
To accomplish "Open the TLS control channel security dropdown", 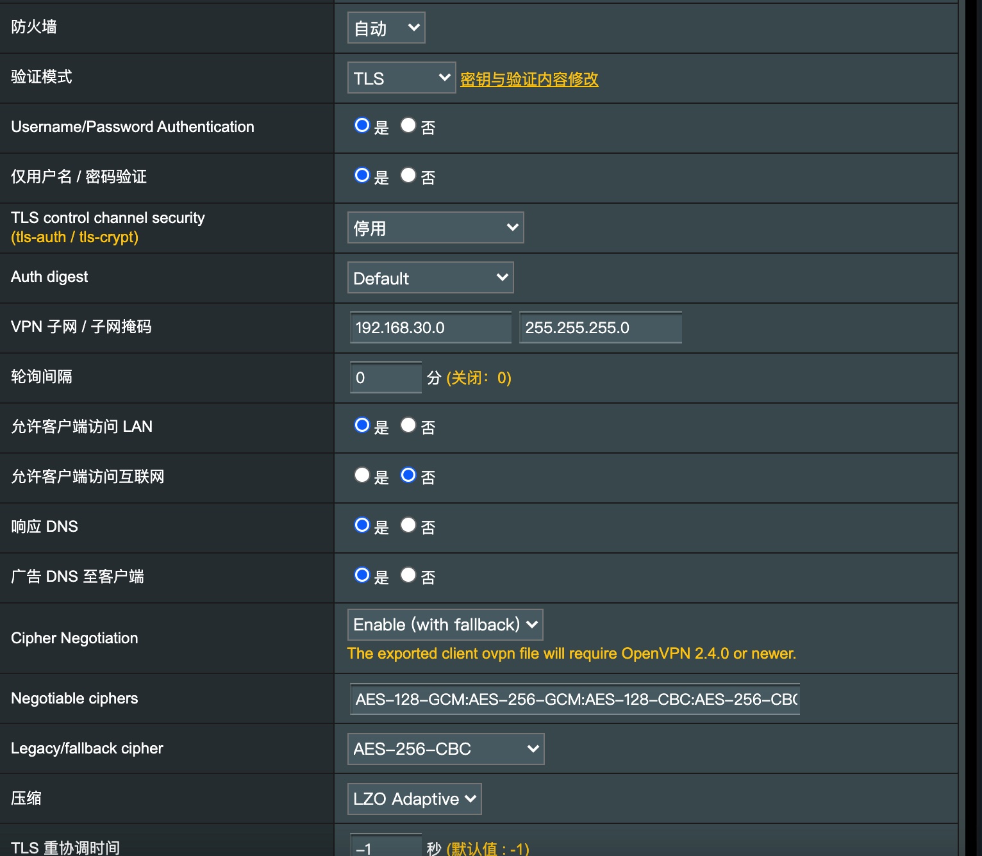I will (435, 227).
